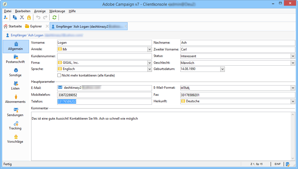Select the Empfänger 'Ash Logan tab
Screen dimensions: 298x169
(x=88, y=27)
